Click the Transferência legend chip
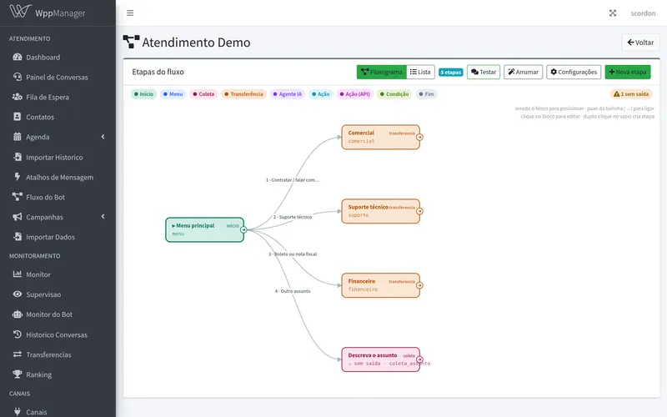 click(x=243, y=94)
